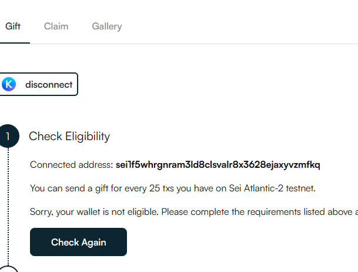This screenshot has width=358, height=272.
Task: Click the Check Again button
Action: click(78, 242)
